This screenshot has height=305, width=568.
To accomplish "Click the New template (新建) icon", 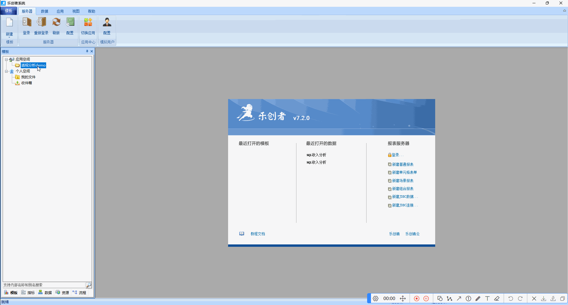I will click(9, 24).
